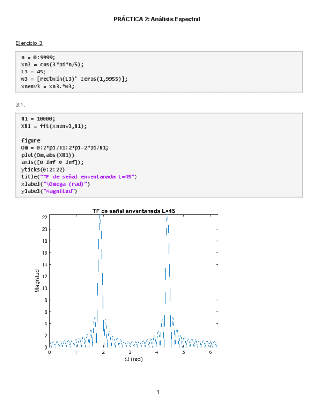This screenshot has height=410, width=317.
Task: Click the x-axis tick label "5"
Action: (x=183, y=352)
